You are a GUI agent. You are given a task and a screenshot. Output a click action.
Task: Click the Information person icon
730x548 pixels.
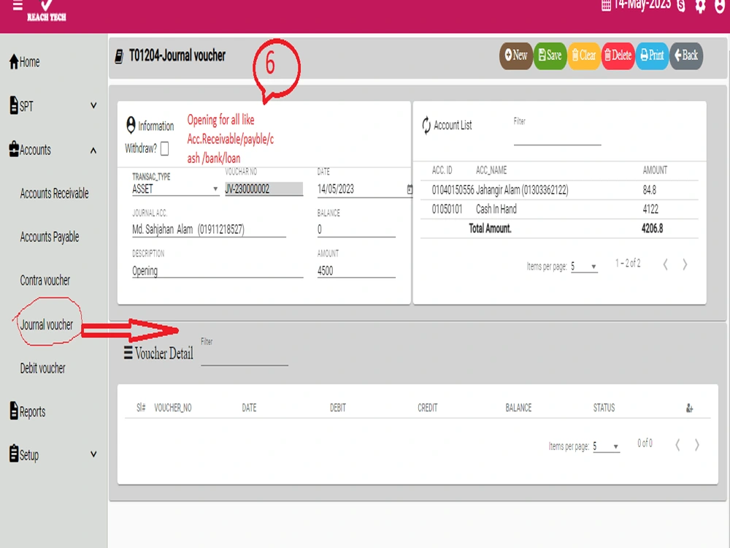(x=131, y=125)
